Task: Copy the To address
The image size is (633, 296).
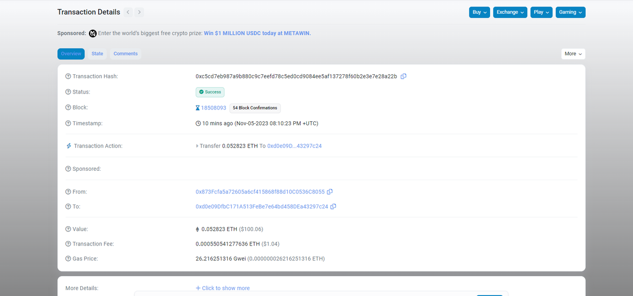Action: tap(333, 206)
